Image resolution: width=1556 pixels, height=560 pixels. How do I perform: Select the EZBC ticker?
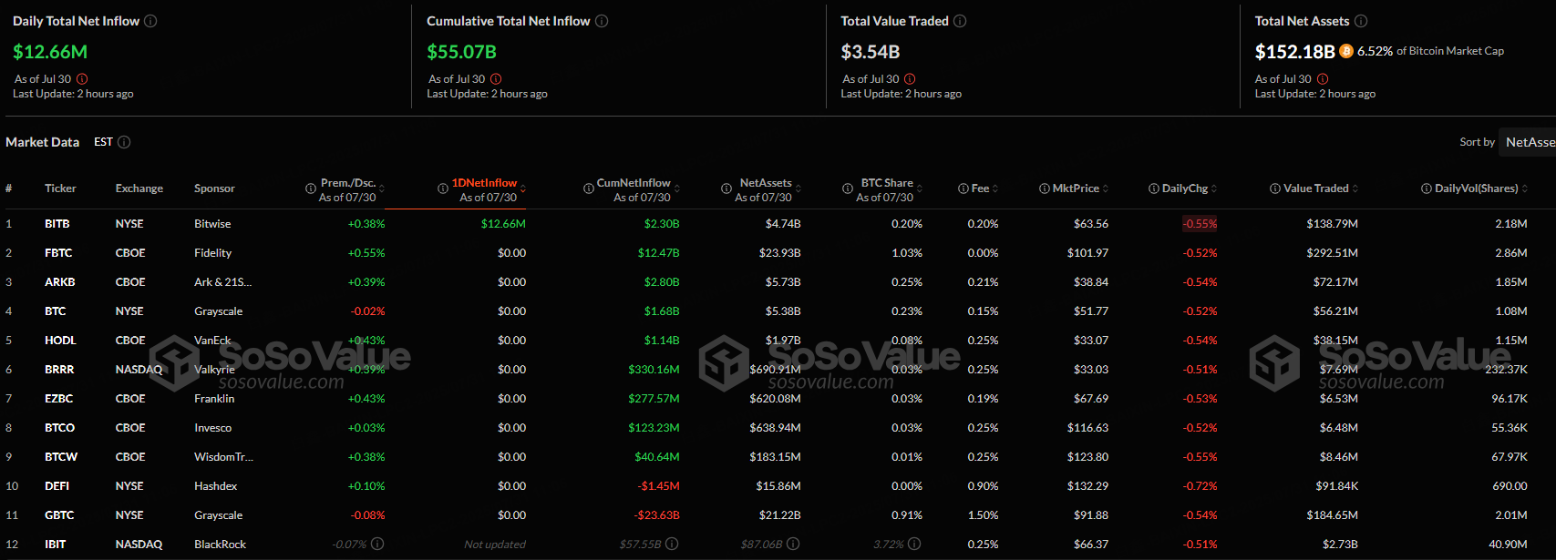[x=58, y=399]
